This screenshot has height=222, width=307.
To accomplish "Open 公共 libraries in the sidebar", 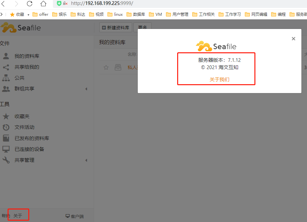I will click(x=19, y=78).
